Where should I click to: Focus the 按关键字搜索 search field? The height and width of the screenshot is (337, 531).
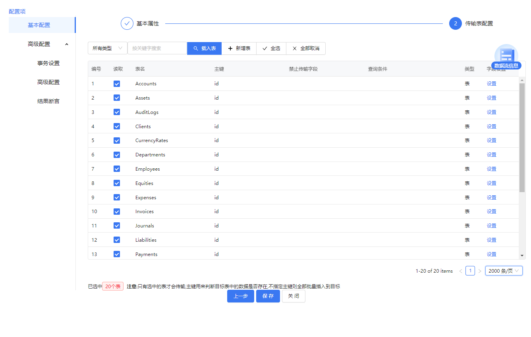point(157,48)
